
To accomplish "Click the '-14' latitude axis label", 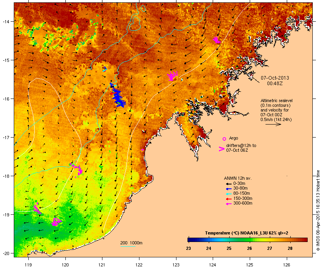I will pyautogui.click(x=6, y=21).
